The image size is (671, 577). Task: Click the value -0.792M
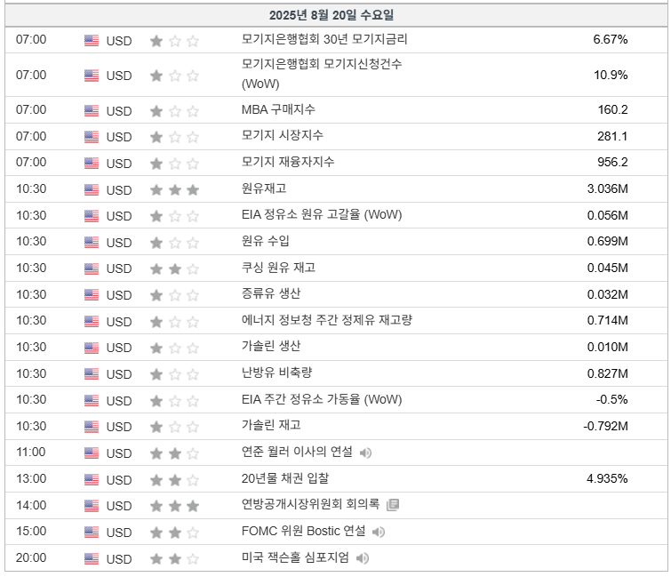tap(605, 427)
